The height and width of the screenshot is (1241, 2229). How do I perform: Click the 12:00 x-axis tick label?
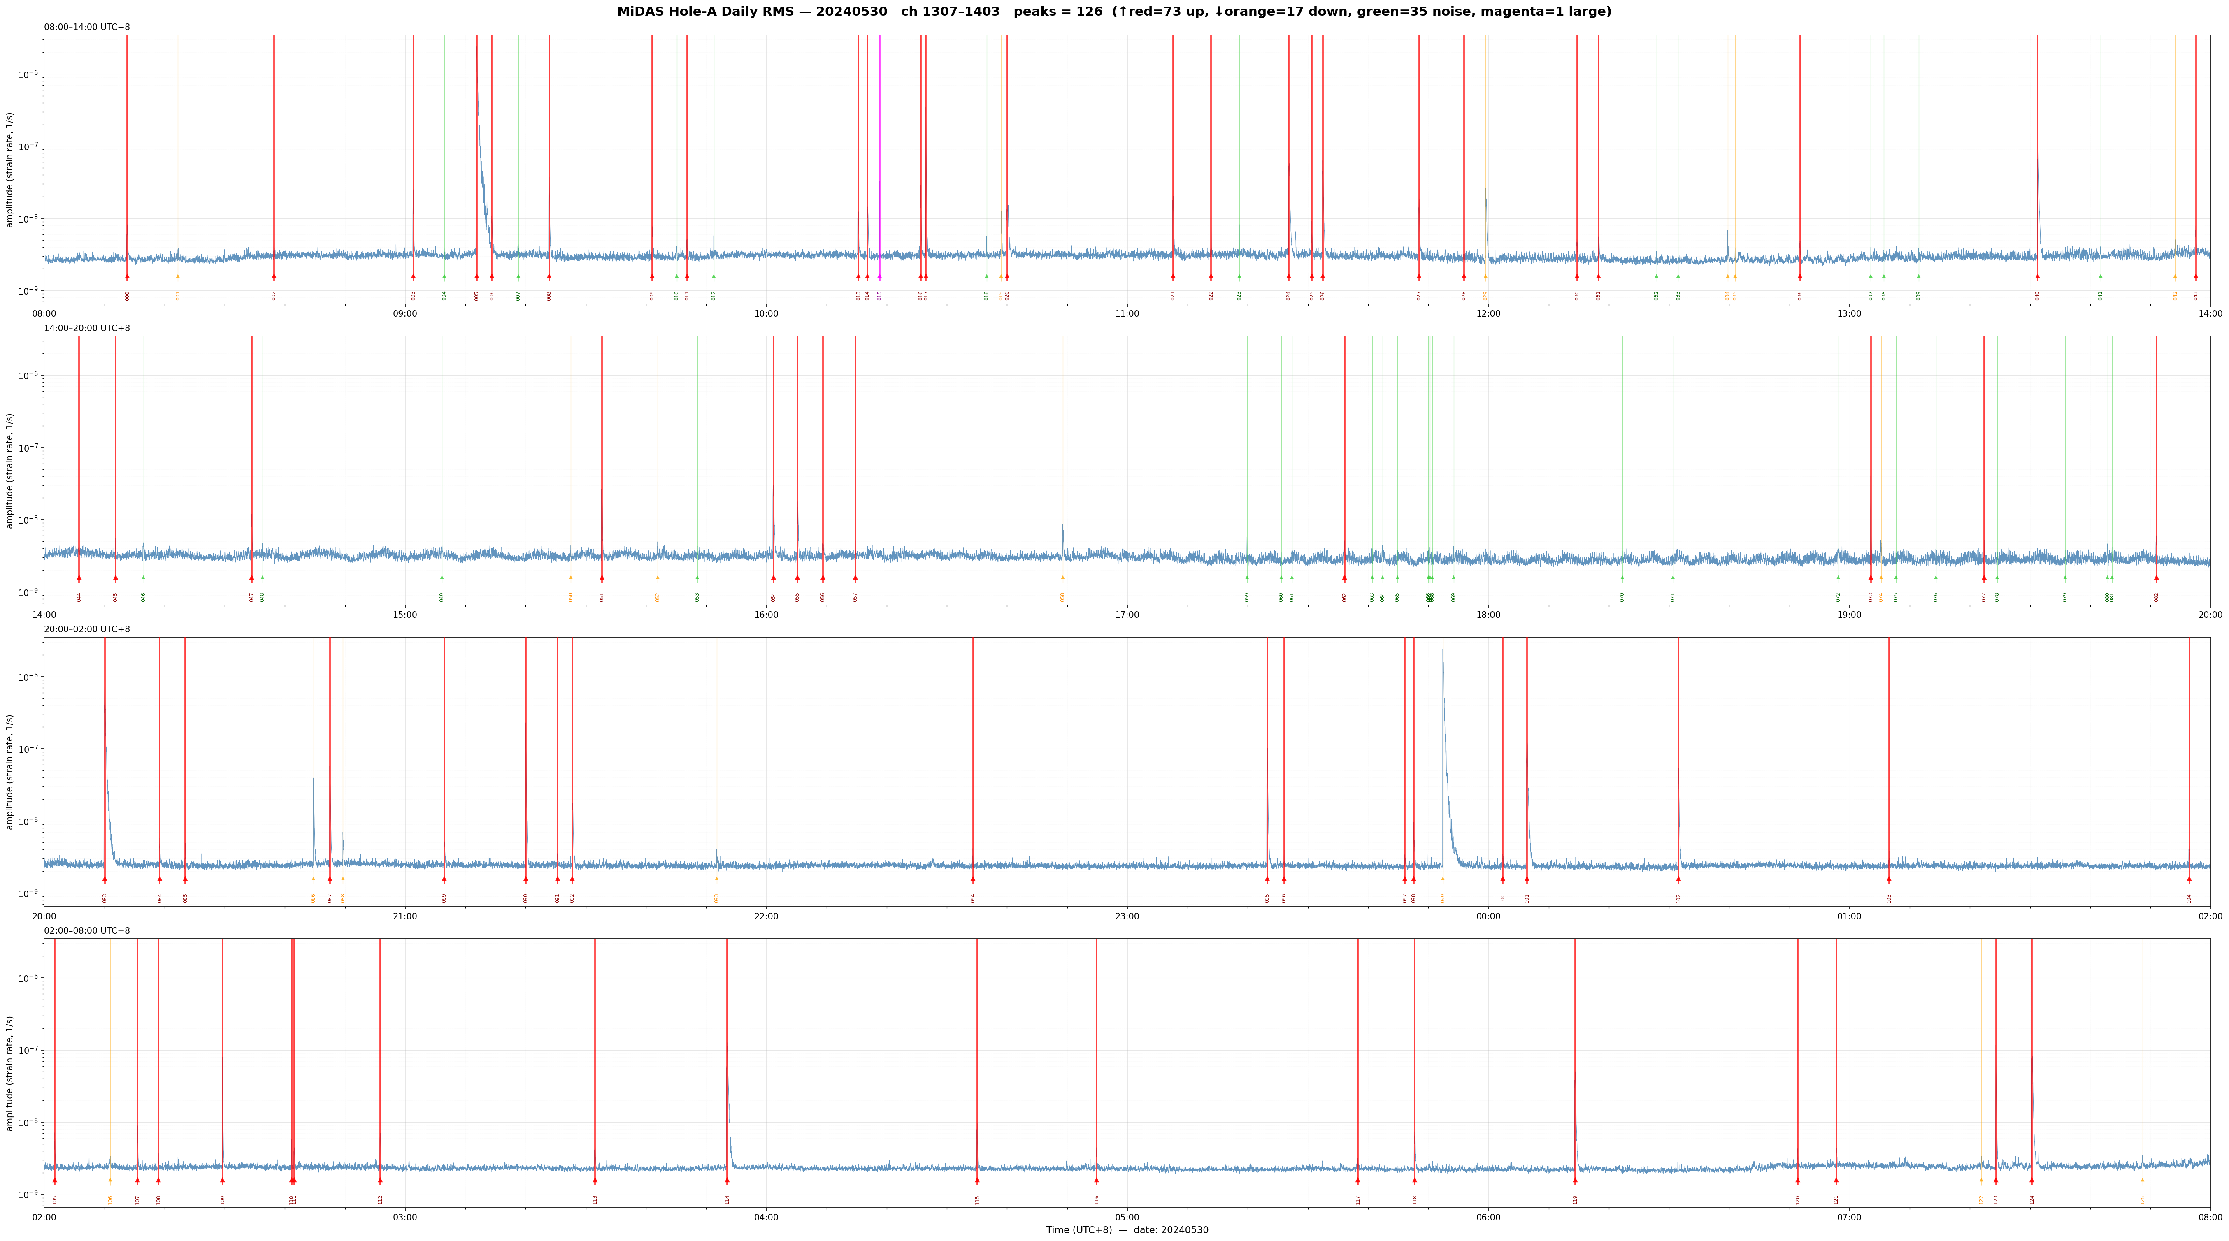click(x=1488, y=314)
